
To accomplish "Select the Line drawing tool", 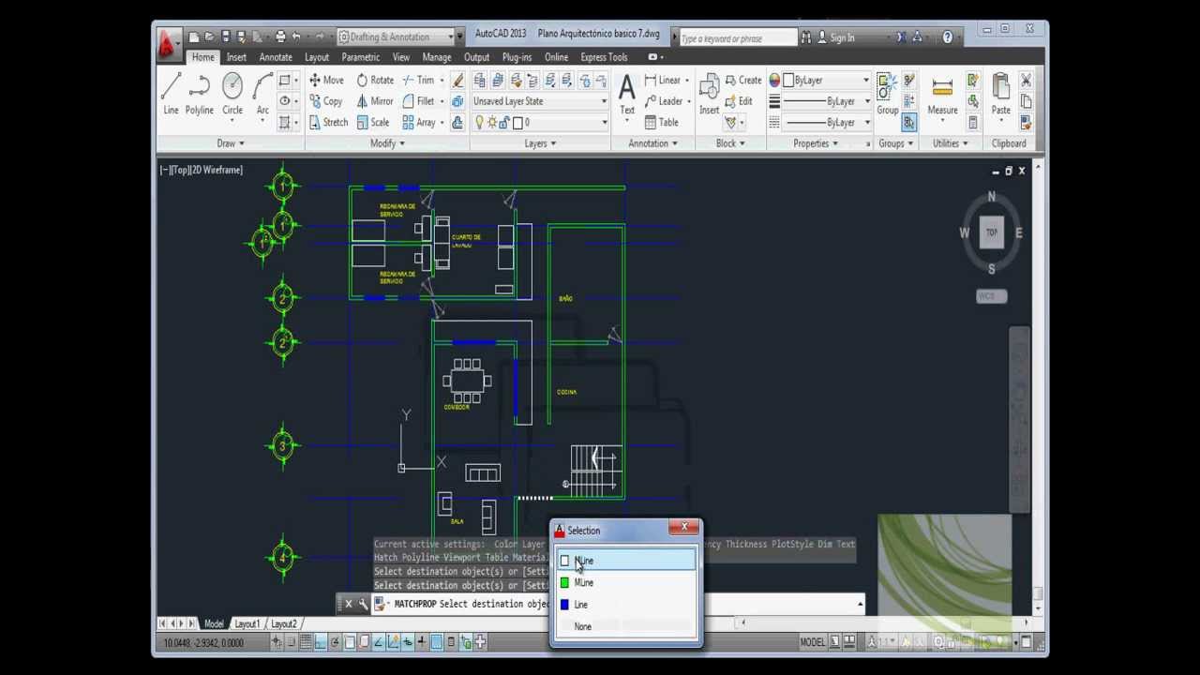I will click(171, 95).
